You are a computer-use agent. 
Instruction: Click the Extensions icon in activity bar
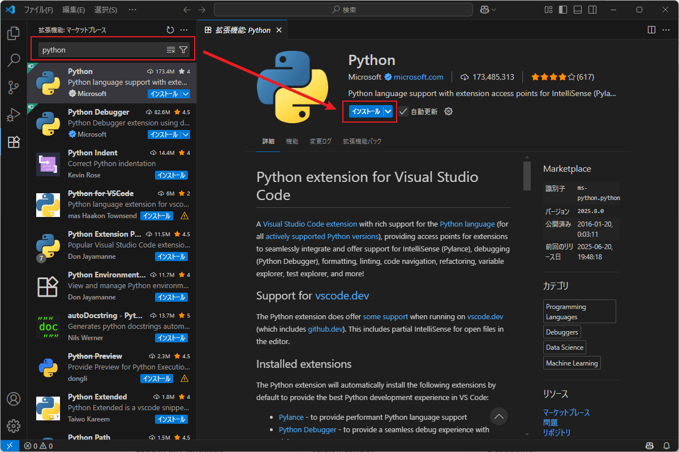[x=13, y=142]
